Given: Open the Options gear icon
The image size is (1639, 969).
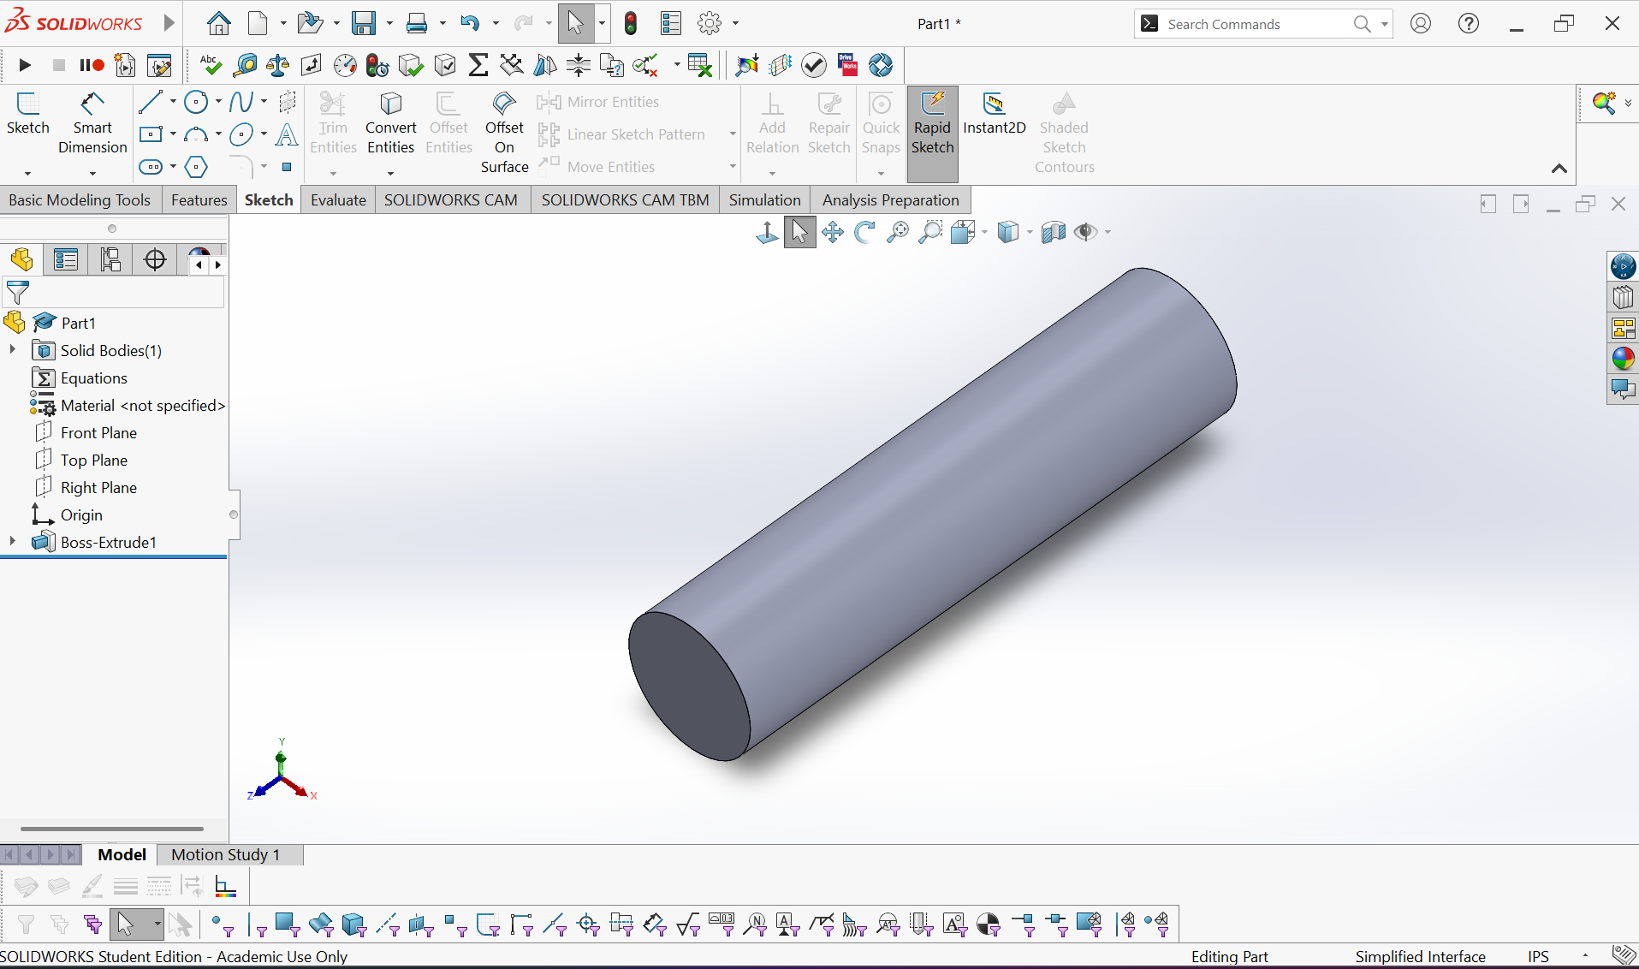Looking at the screenshot, I should (710, 24).
